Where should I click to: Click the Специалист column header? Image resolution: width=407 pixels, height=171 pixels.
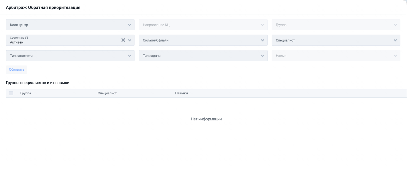[x=107, y=93]
